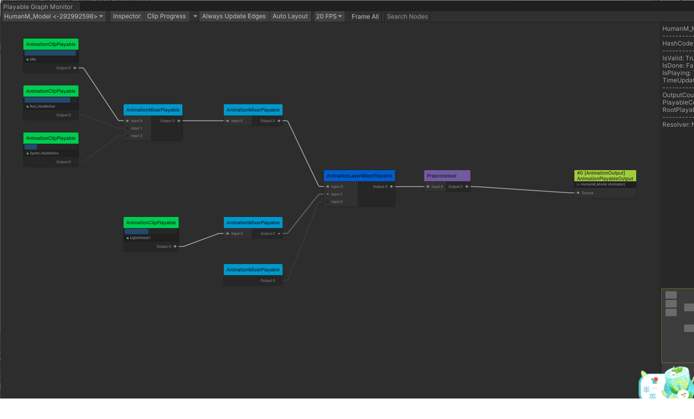Viewport: 694px width, 419px height.
Task: Click Output 0 port of Idle clip node
Action: (75, 68)
